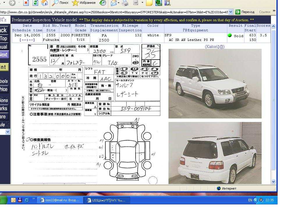Open the Mail button dropdown arrow

[x=119, y=3]
